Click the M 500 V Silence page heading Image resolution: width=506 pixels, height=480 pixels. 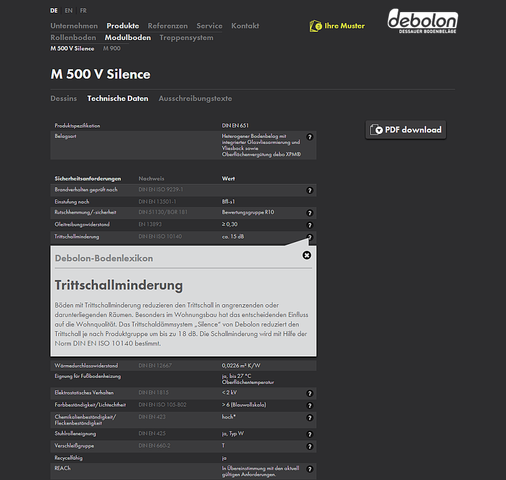coord(101,74)
